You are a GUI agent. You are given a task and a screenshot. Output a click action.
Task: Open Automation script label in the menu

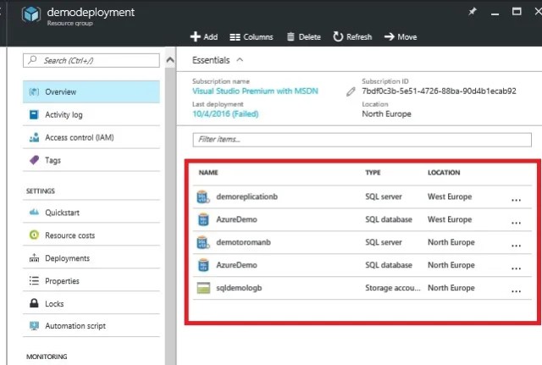(75, 326)
